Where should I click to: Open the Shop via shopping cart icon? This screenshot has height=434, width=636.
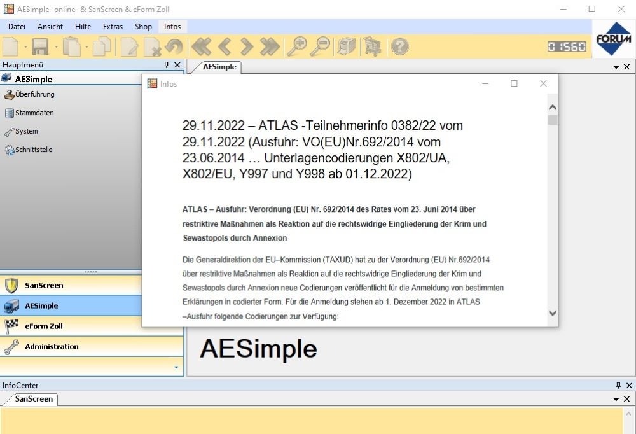tap(372, 46)
